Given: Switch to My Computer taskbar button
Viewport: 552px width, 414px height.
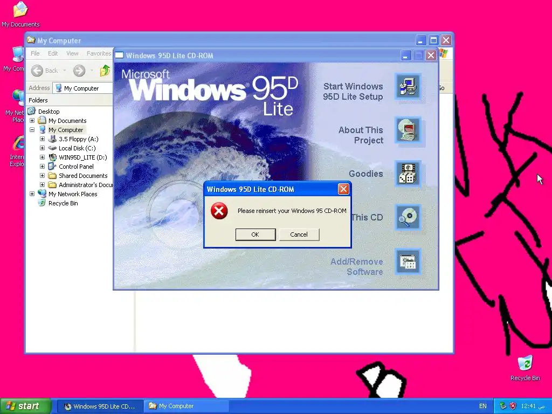Looking at the screenshot, I should [187, 406].
